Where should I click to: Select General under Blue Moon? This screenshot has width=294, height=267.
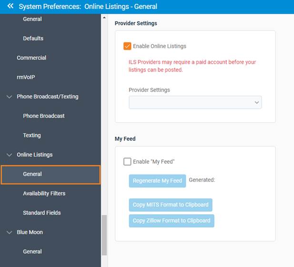click(x=32, y=251)
